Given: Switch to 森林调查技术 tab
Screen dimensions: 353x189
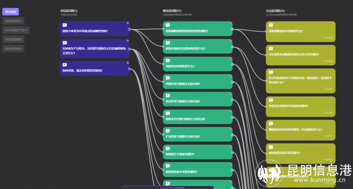Looking at the screenshot, I should [x=13, y=21].
